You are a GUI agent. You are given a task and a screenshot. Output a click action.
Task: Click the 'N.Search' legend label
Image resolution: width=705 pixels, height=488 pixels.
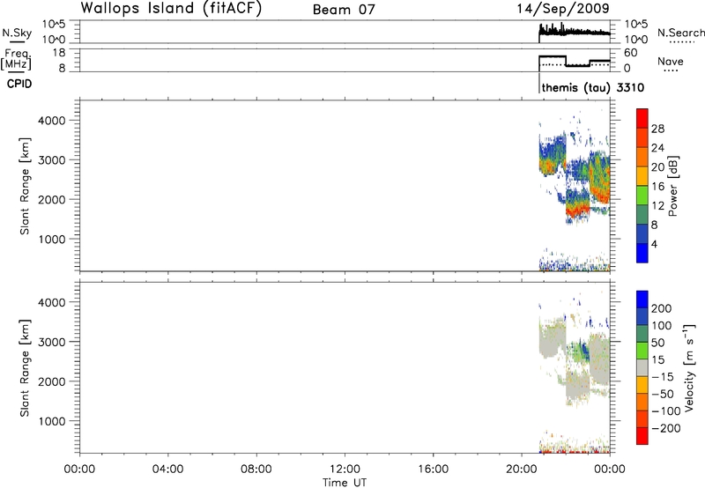(x=680, y=33)
